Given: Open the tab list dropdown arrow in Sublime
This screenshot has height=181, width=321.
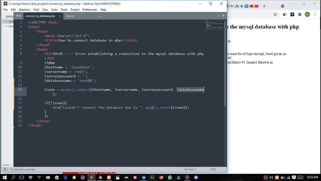Looking at the screenshot, I should point(223,16).
